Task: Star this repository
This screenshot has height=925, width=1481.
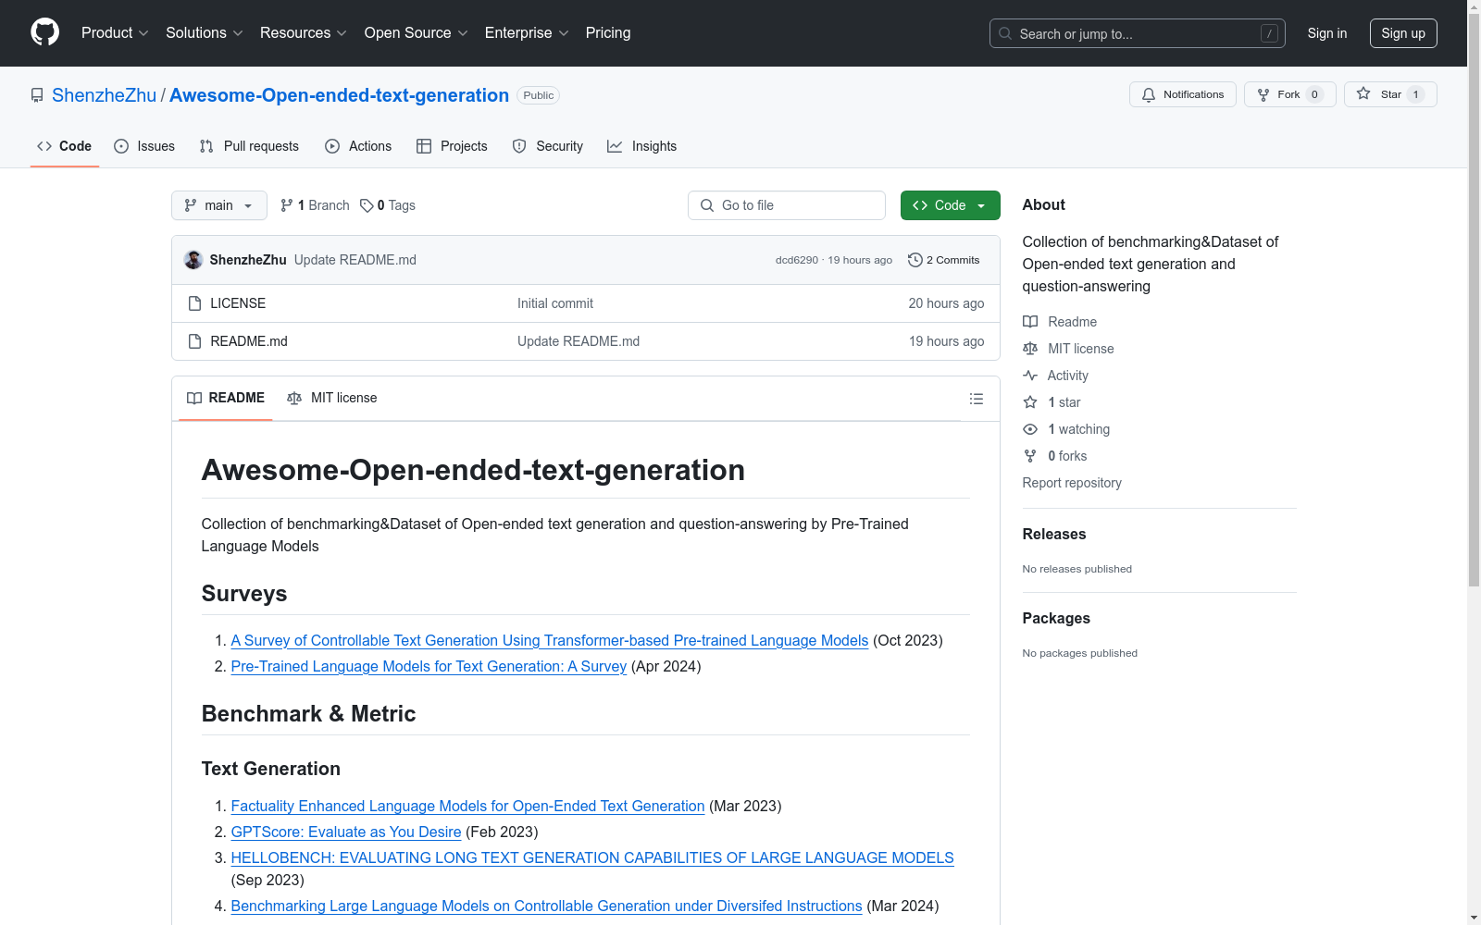Action: (1389, 94)
